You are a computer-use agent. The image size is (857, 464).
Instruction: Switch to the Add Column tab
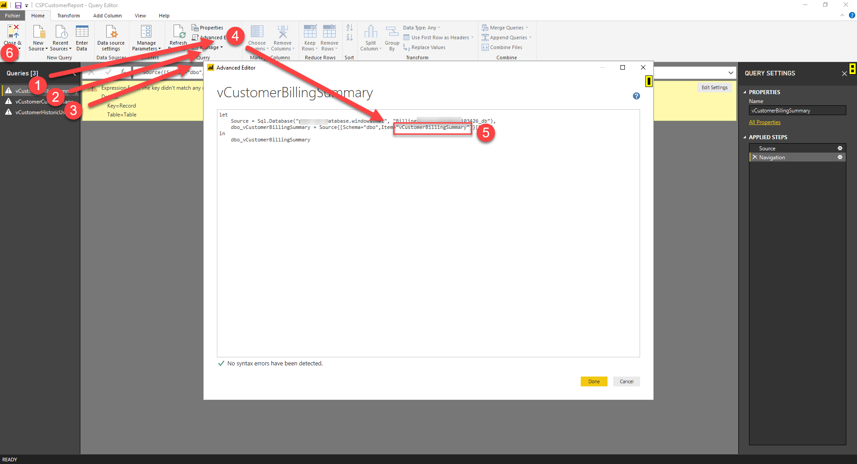point(107,16)
